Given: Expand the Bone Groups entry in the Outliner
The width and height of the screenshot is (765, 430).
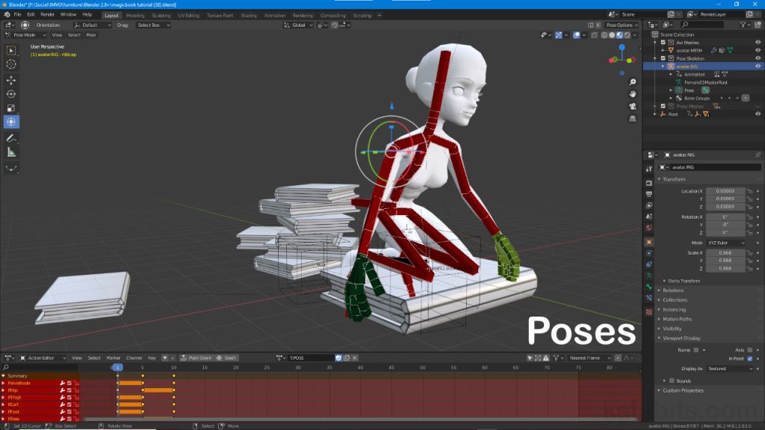Looking at the screenshot, I should [670, 98].
